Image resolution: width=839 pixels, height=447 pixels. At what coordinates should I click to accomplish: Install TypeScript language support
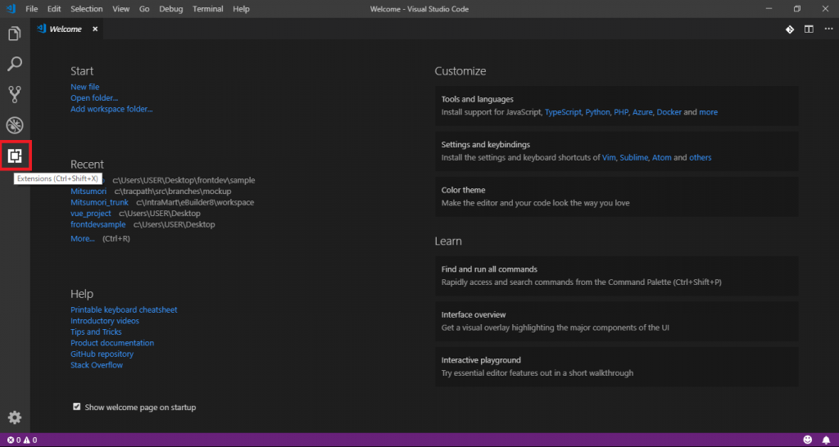[563, 112]
